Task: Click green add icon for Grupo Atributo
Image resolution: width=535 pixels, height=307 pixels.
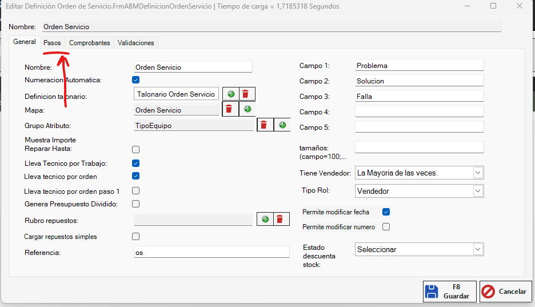Action: point(282,125)
